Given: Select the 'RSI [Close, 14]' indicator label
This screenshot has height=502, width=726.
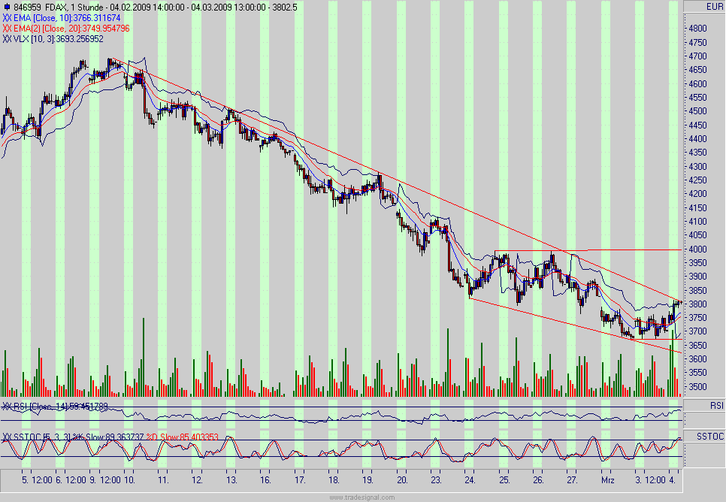Looking at the screenshot, I should pyautogui.click(x=41, y=407).
